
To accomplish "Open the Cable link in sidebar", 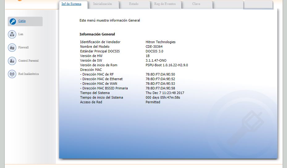I will [x=22, y=21].
